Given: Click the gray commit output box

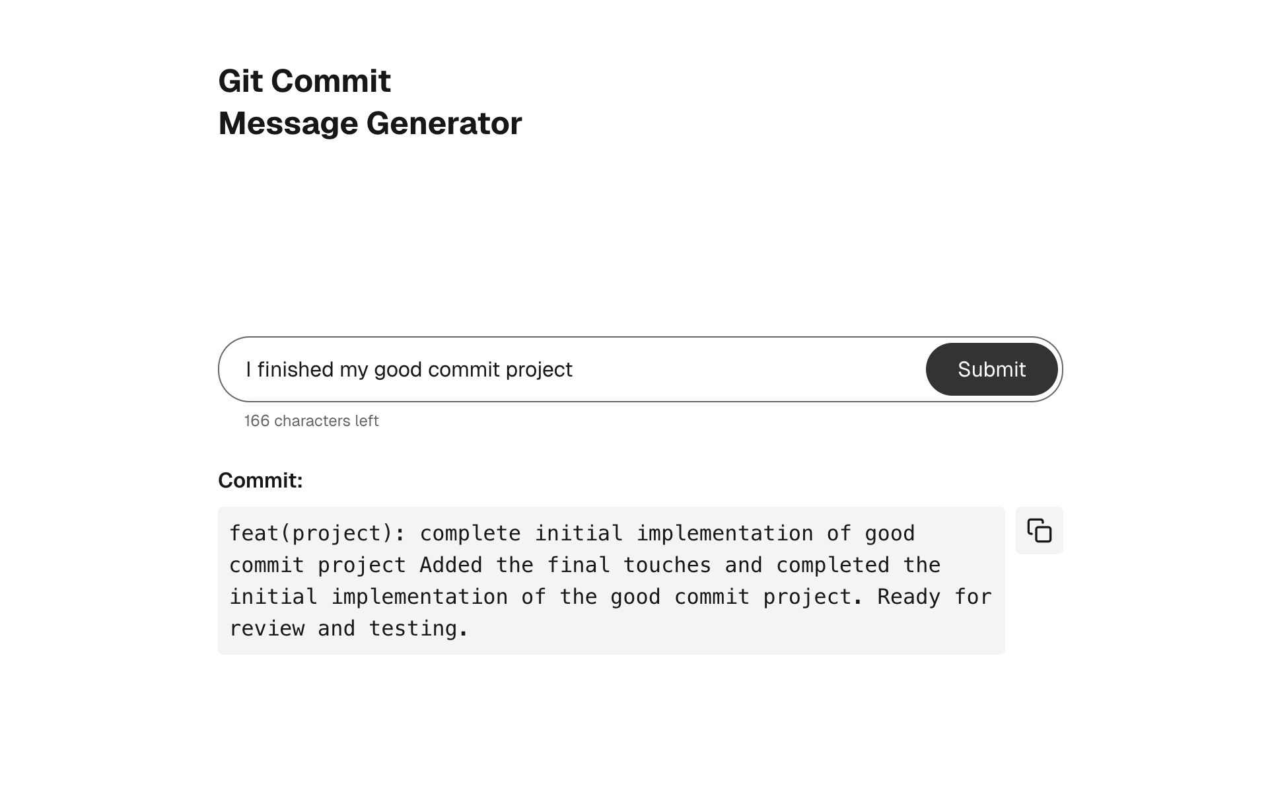Looking at the screenshot, I should [611, 580].
